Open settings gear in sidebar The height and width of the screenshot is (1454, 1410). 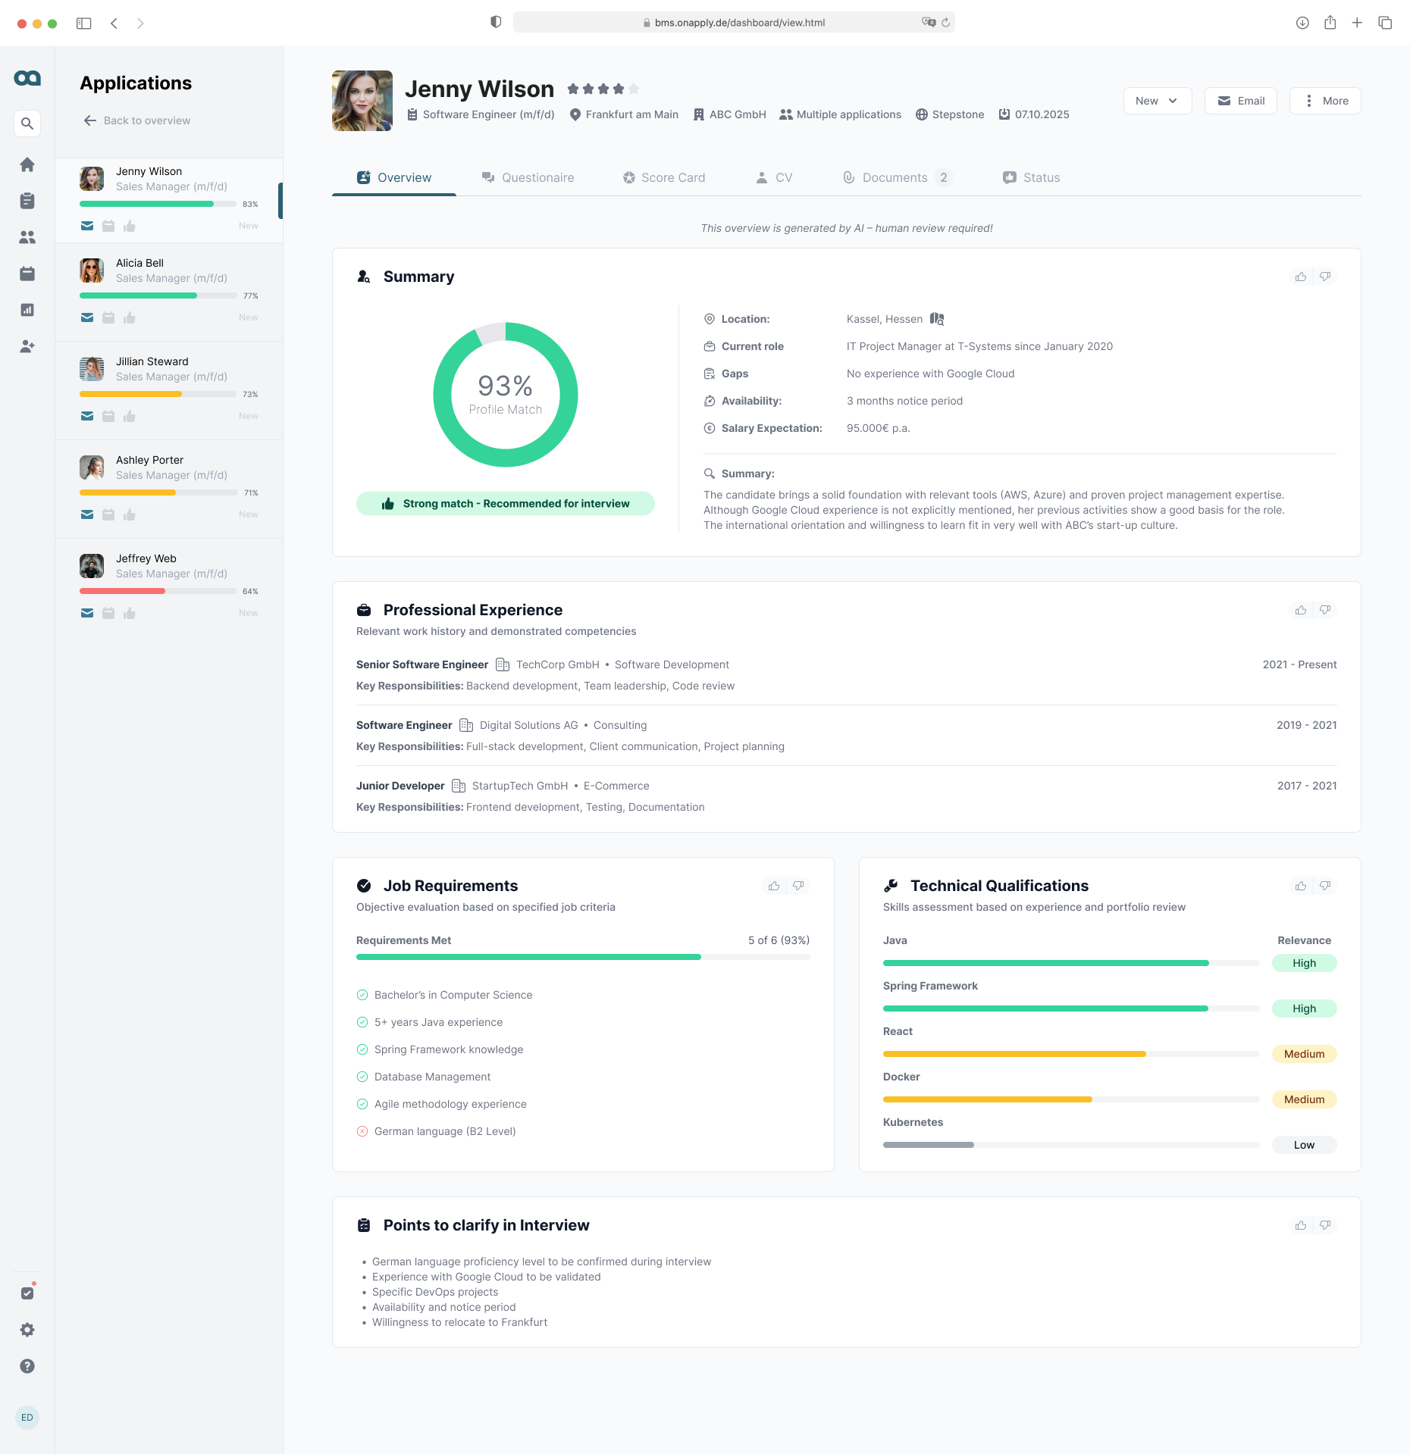pos(27,1330)
